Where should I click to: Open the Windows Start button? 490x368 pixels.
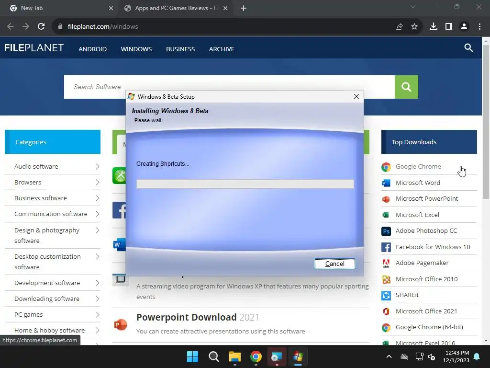[192, 356]
